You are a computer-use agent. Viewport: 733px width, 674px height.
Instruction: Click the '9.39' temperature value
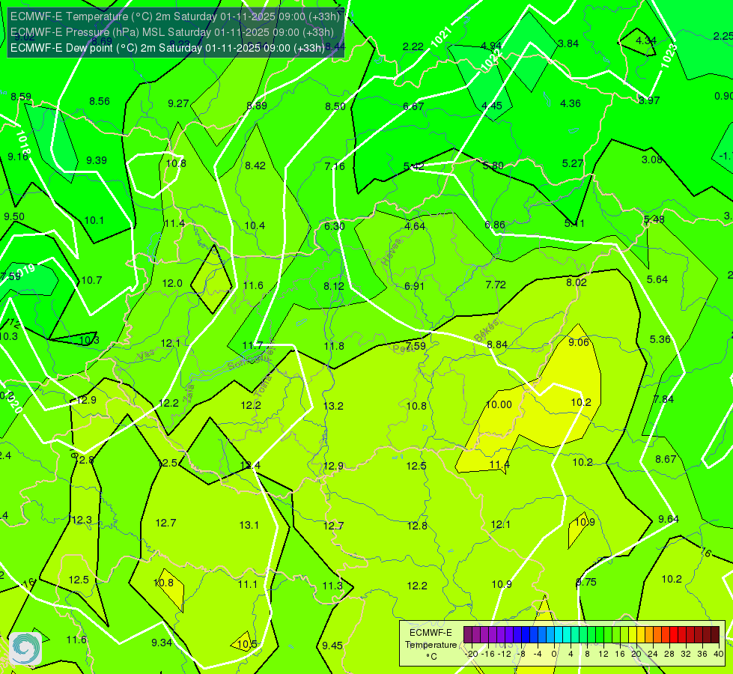(x=97, y=160)
